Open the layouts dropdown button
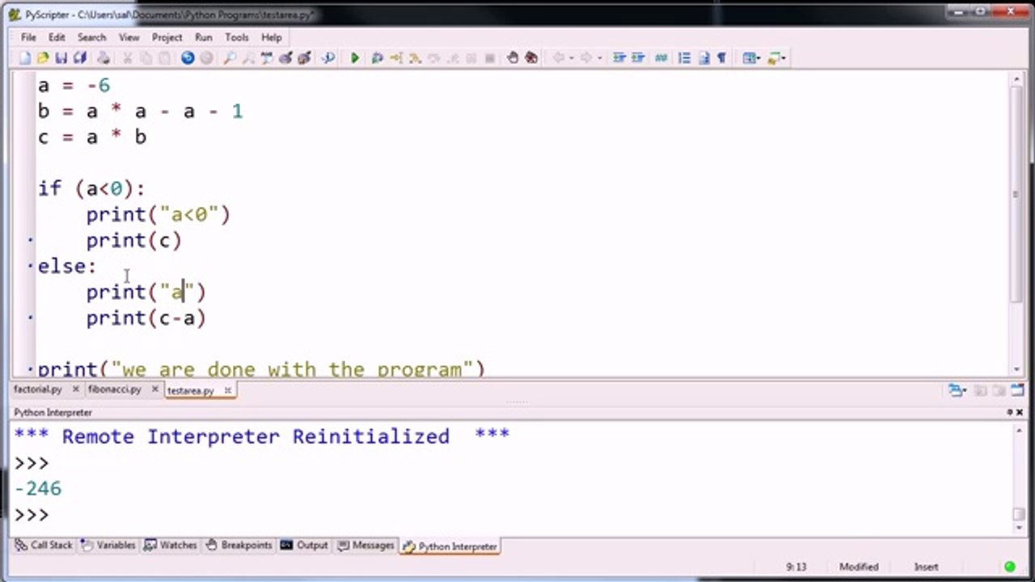This screenshot has width=1035, height=582. click(751, 58)
